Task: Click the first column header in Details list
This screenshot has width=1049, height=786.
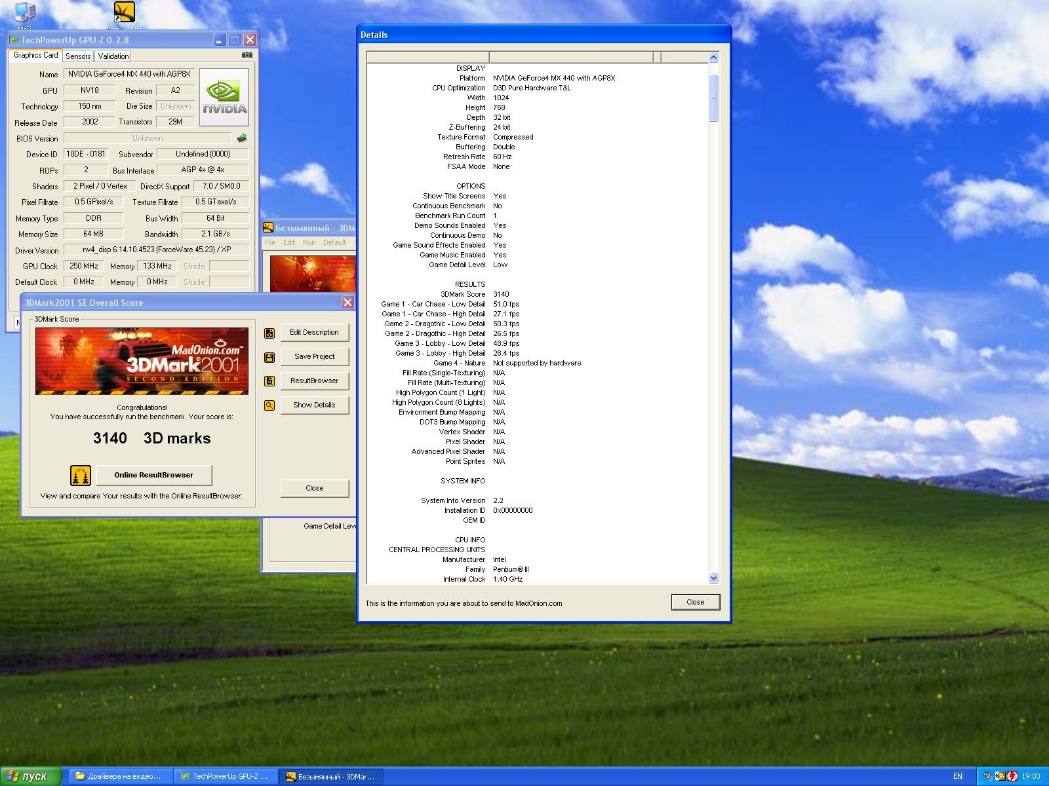Action: click(x=428, y=58)
